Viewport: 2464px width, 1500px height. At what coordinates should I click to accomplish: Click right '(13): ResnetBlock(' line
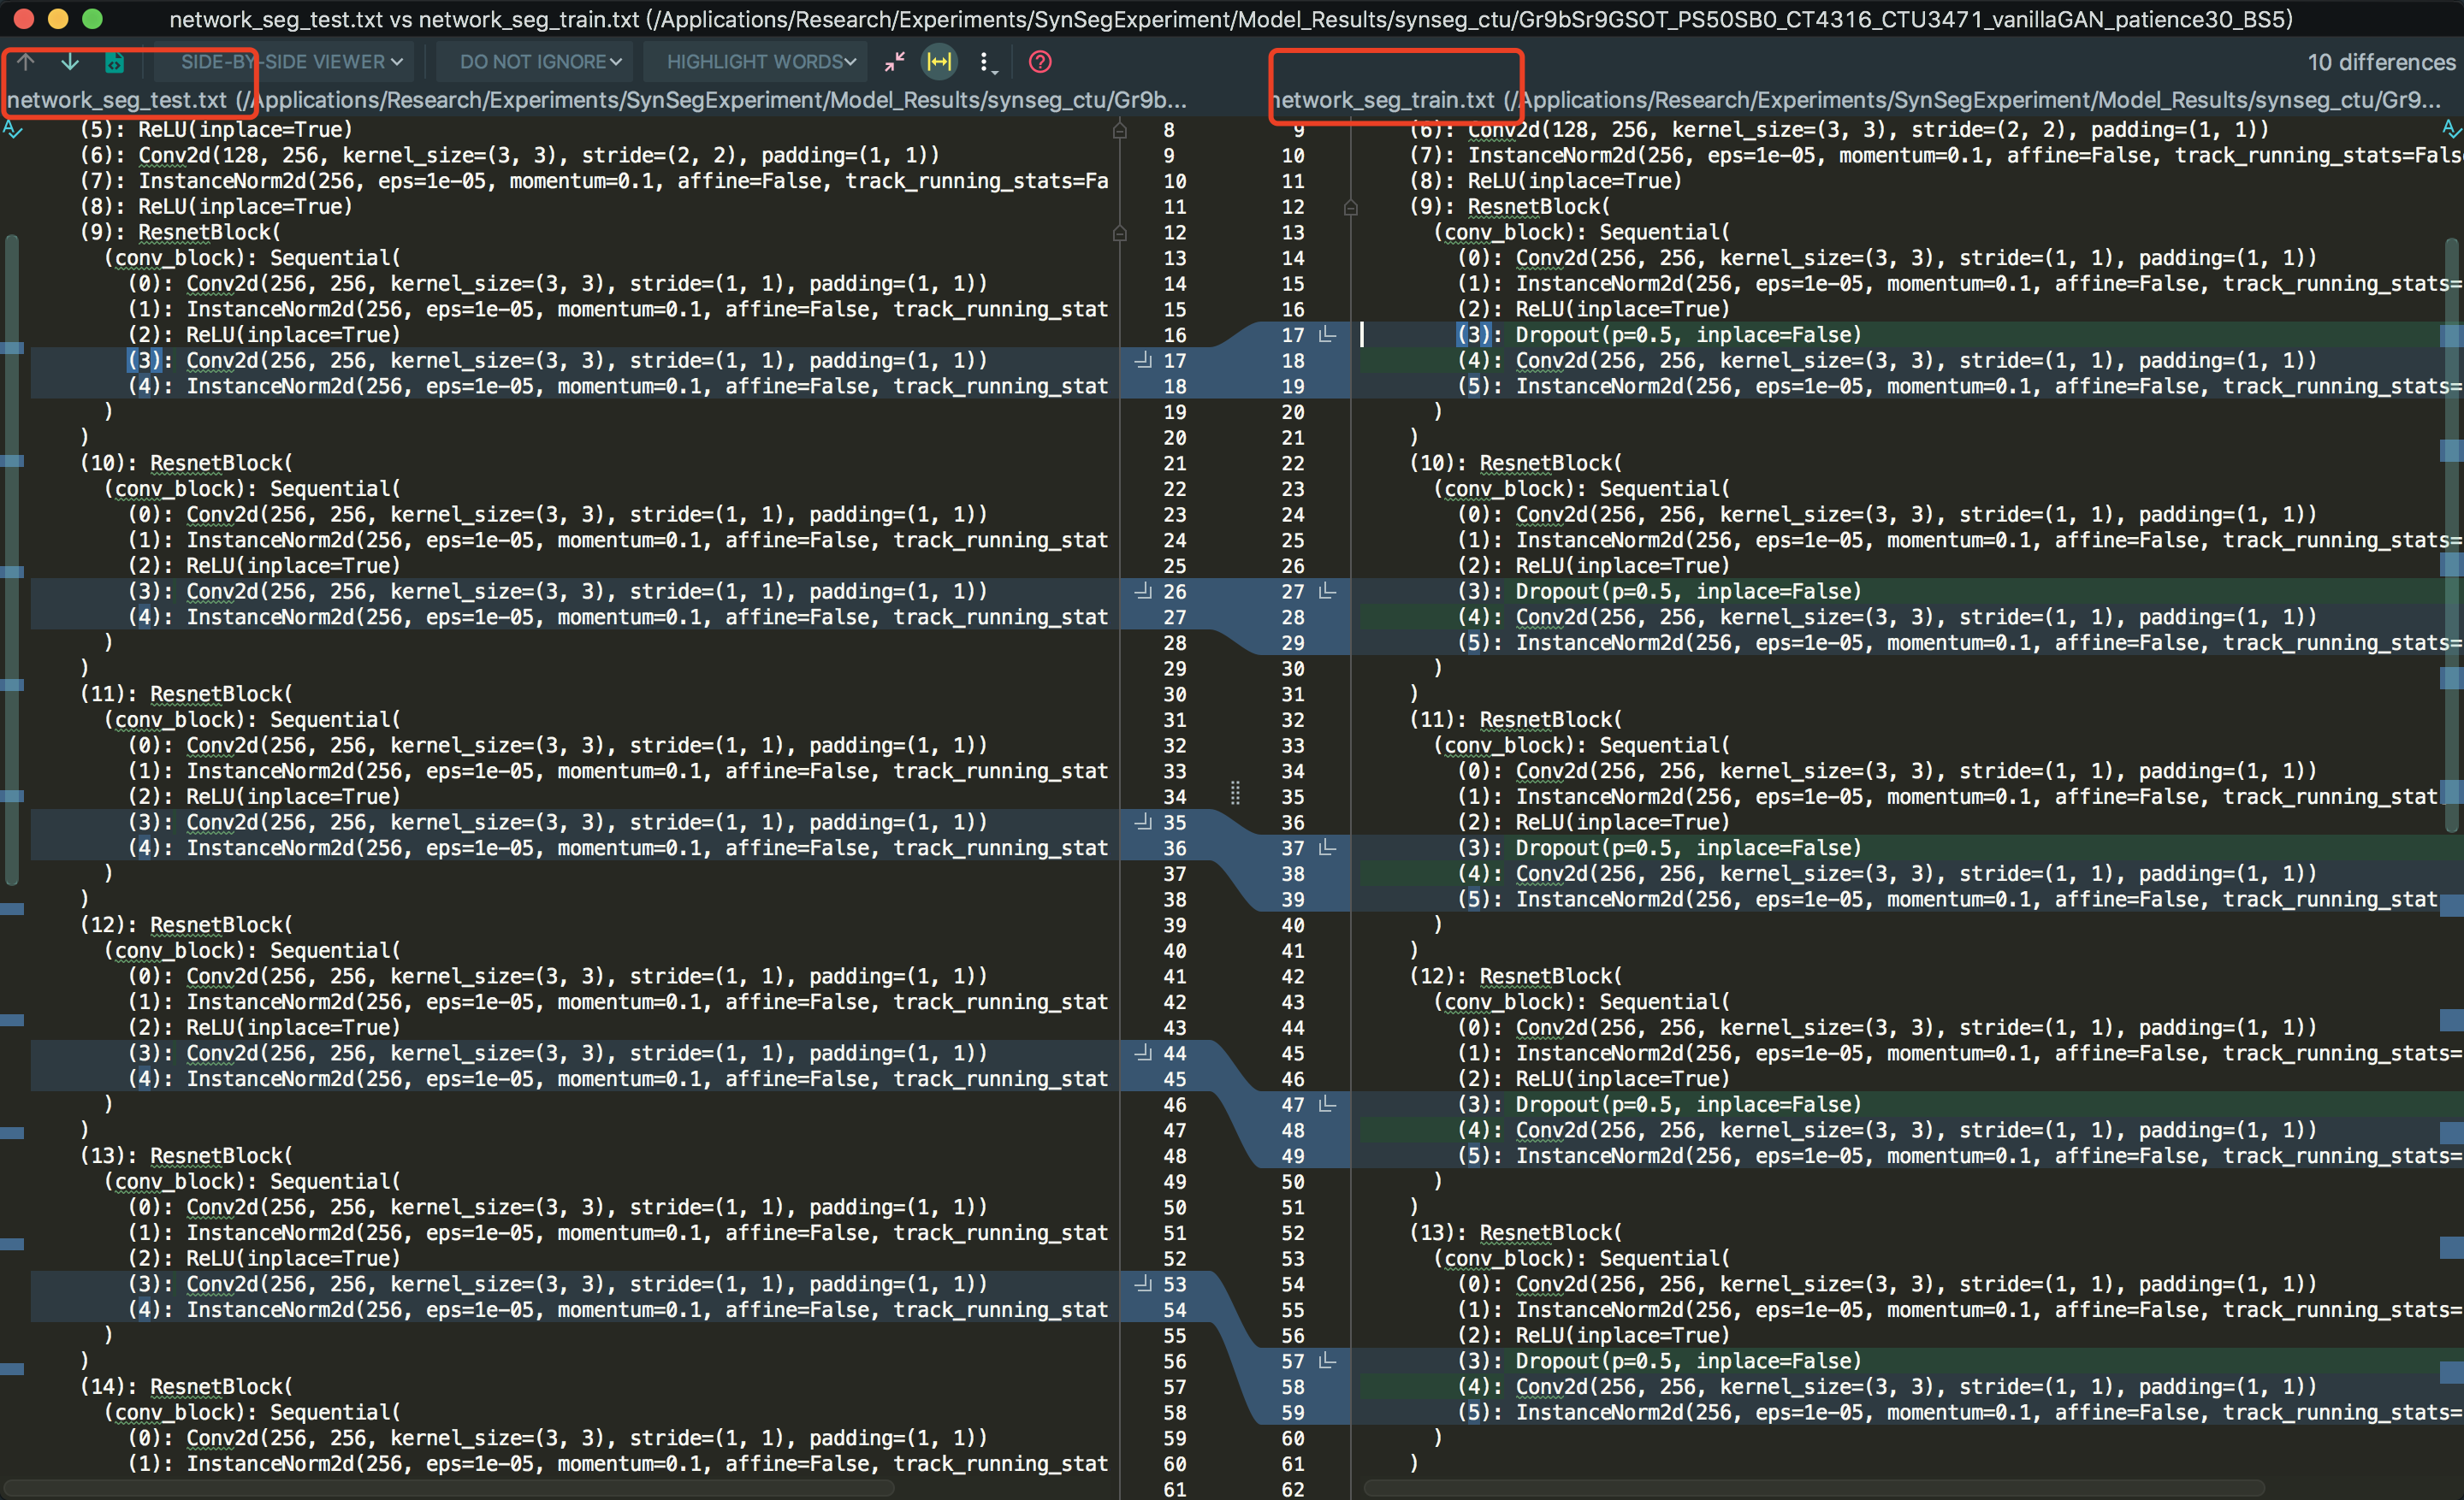click(x=1516, y=1232)
